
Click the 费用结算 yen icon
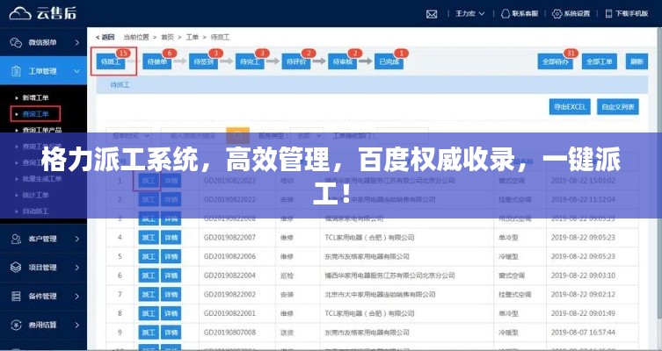[16, 325]
